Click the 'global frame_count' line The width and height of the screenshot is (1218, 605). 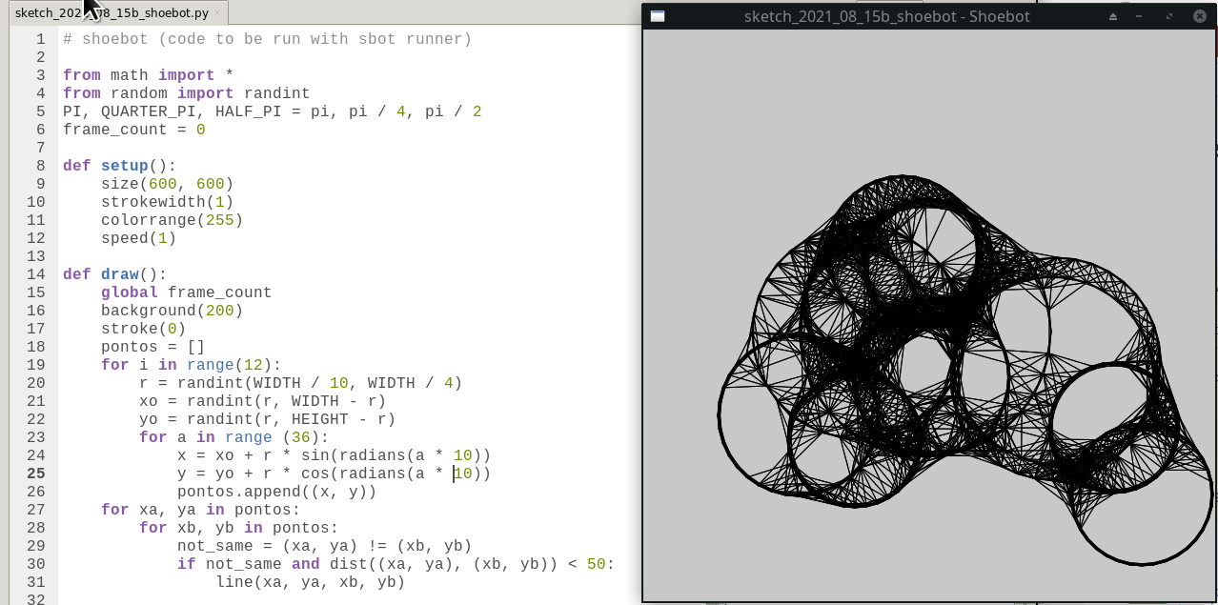(x=186, y=292)
